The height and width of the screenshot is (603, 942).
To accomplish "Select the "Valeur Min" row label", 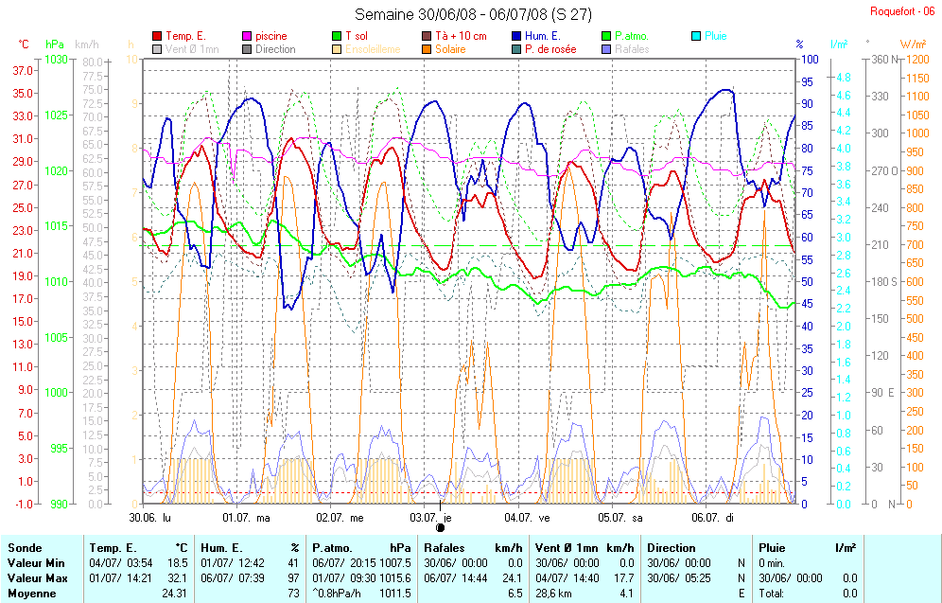I will (x=36, y=563).
